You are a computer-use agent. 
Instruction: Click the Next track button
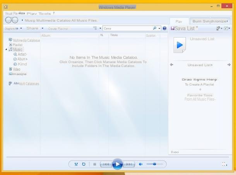129,164
